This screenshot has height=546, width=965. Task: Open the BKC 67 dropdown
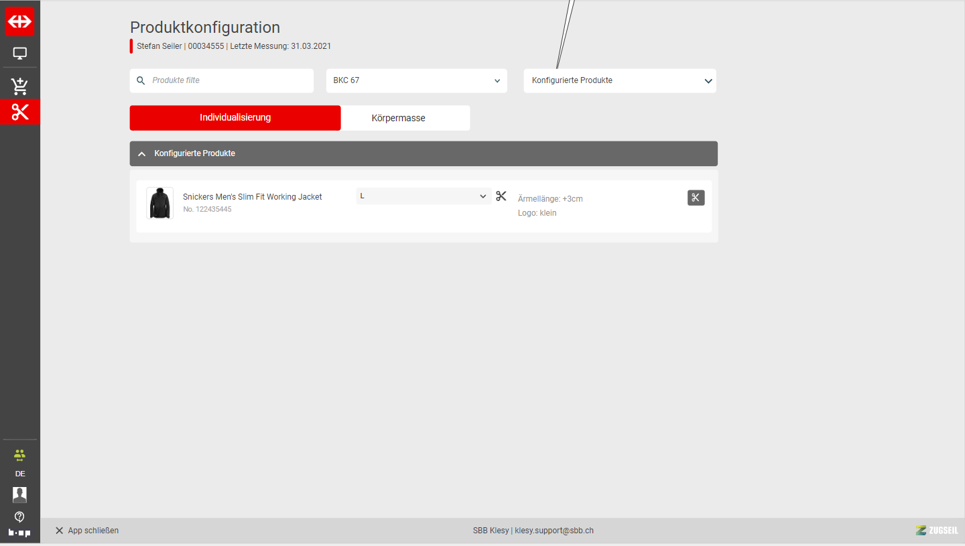416,80
